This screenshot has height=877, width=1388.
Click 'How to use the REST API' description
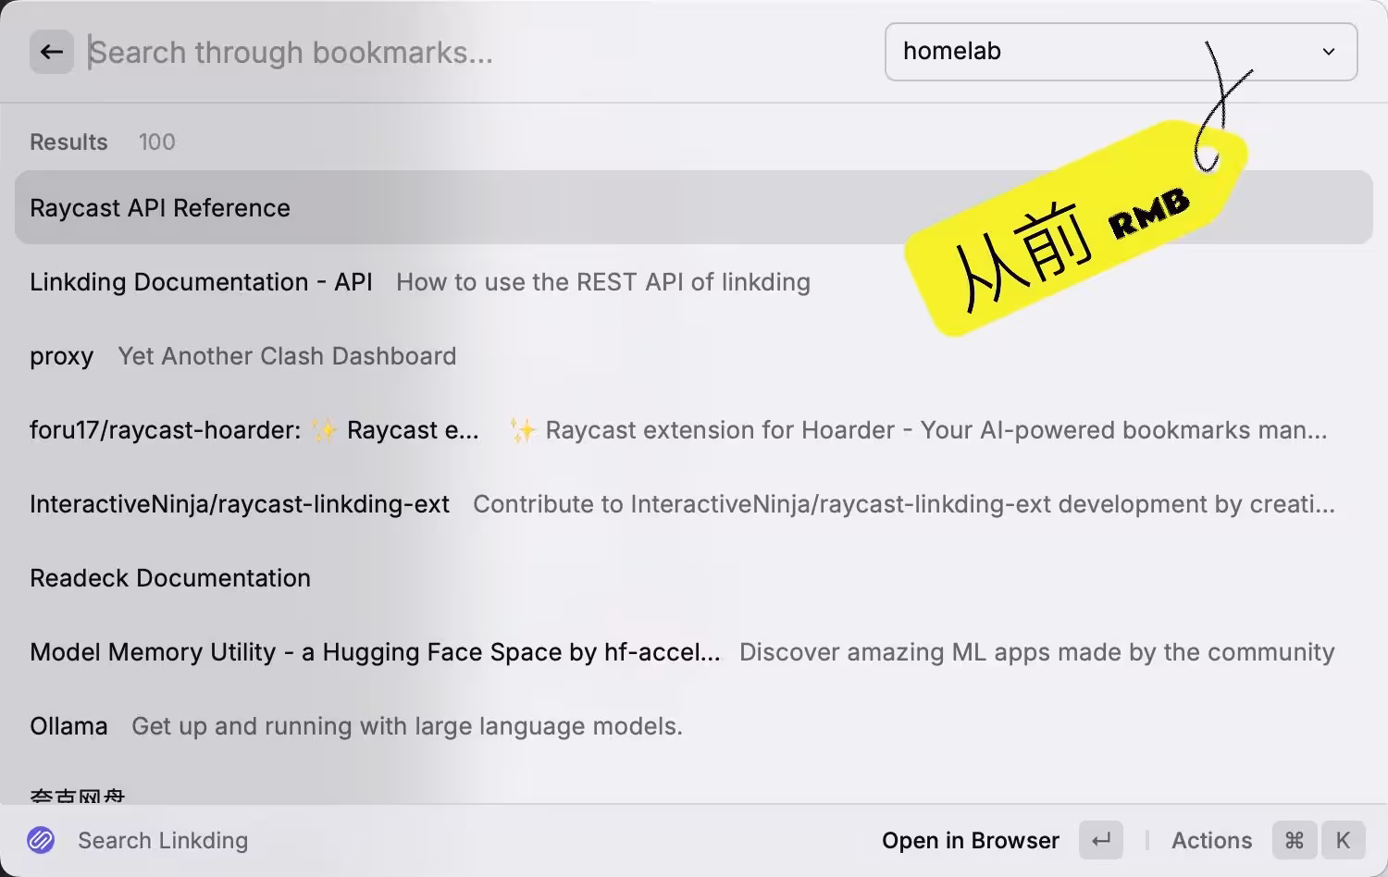[x=603, y=282]
